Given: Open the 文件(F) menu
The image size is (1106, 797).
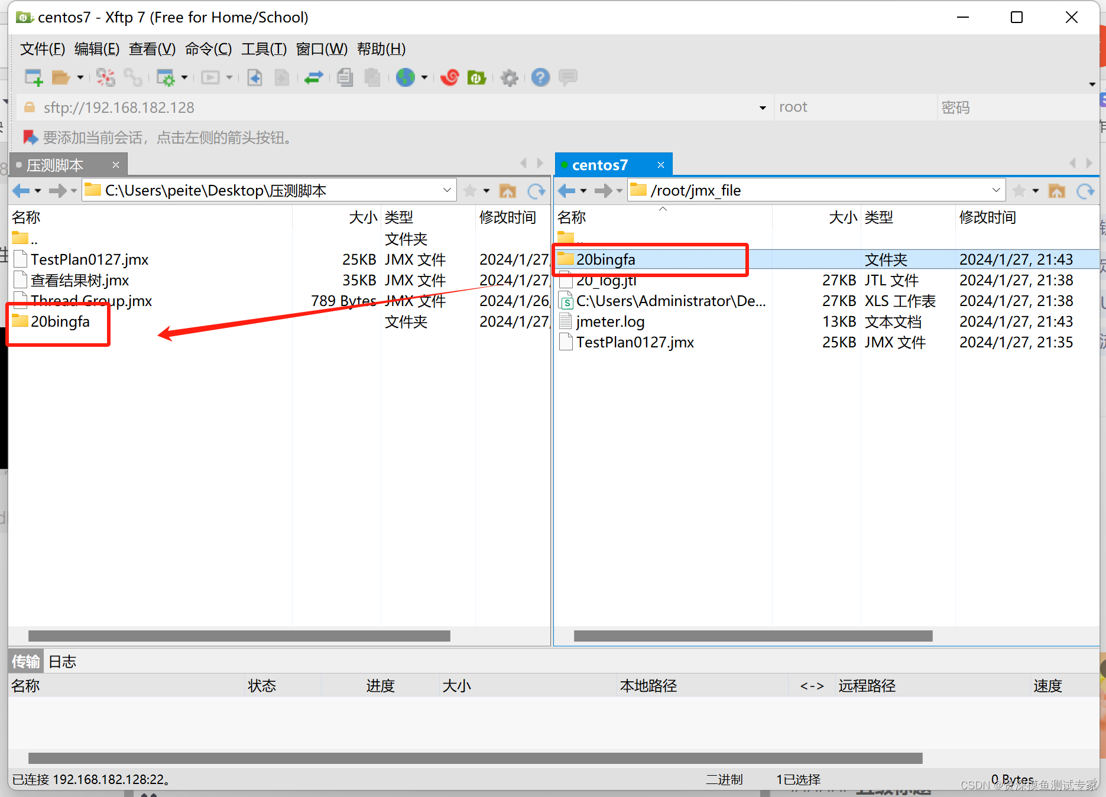Looking at the screenshot, I should (x=43, y=49).
